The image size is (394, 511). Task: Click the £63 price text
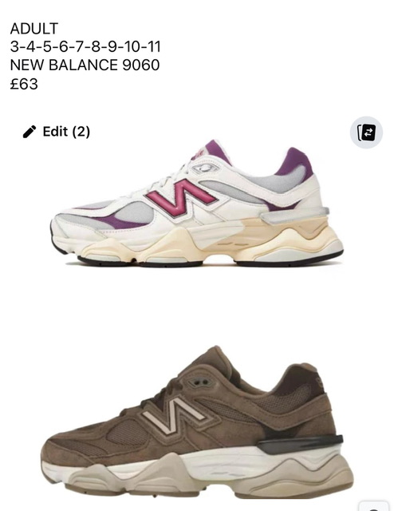point(24,84)
